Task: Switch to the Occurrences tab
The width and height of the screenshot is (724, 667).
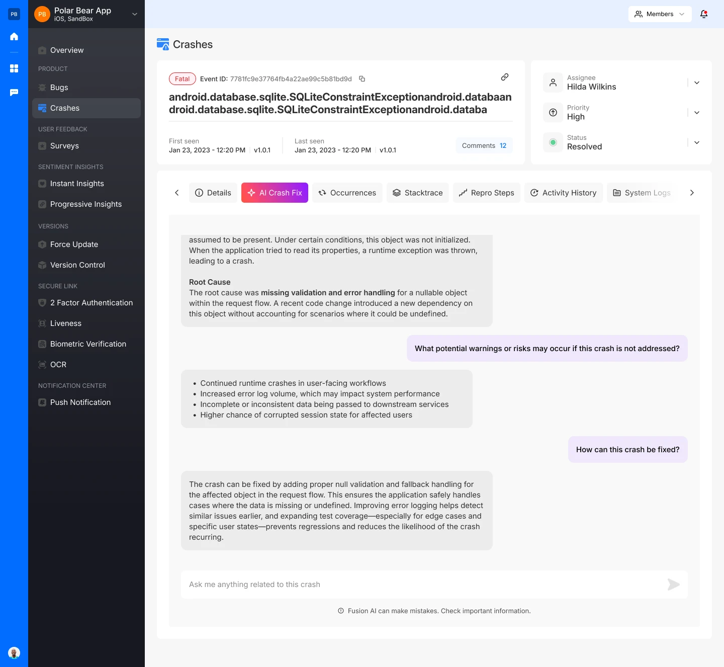Action: [347, 193]
